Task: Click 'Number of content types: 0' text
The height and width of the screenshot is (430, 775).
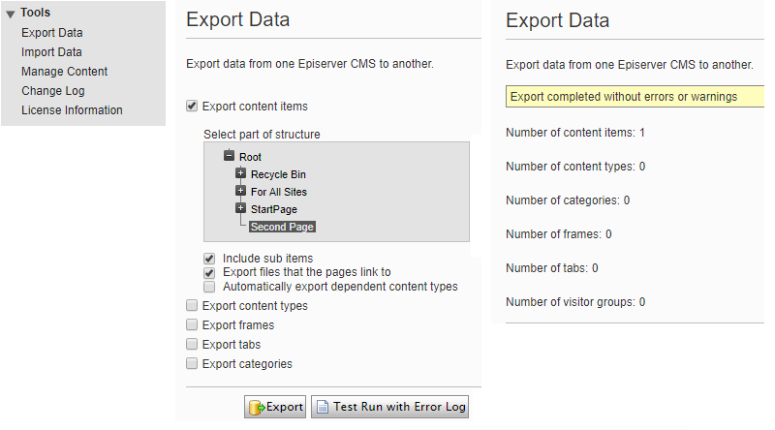Action: (x=575, y=167)
